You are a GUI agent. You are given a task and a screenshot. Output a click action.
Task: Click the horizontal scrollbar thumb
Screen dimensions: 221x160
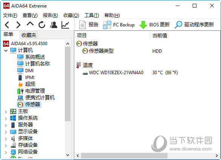click(124, 155)
